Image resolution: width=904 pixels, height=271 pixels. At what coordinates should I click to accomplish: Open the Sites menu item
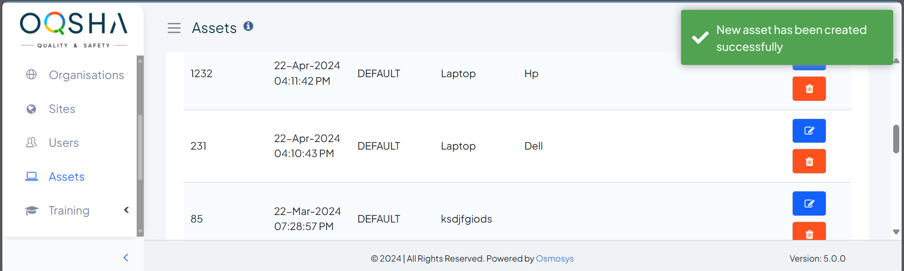click(62, 109)
